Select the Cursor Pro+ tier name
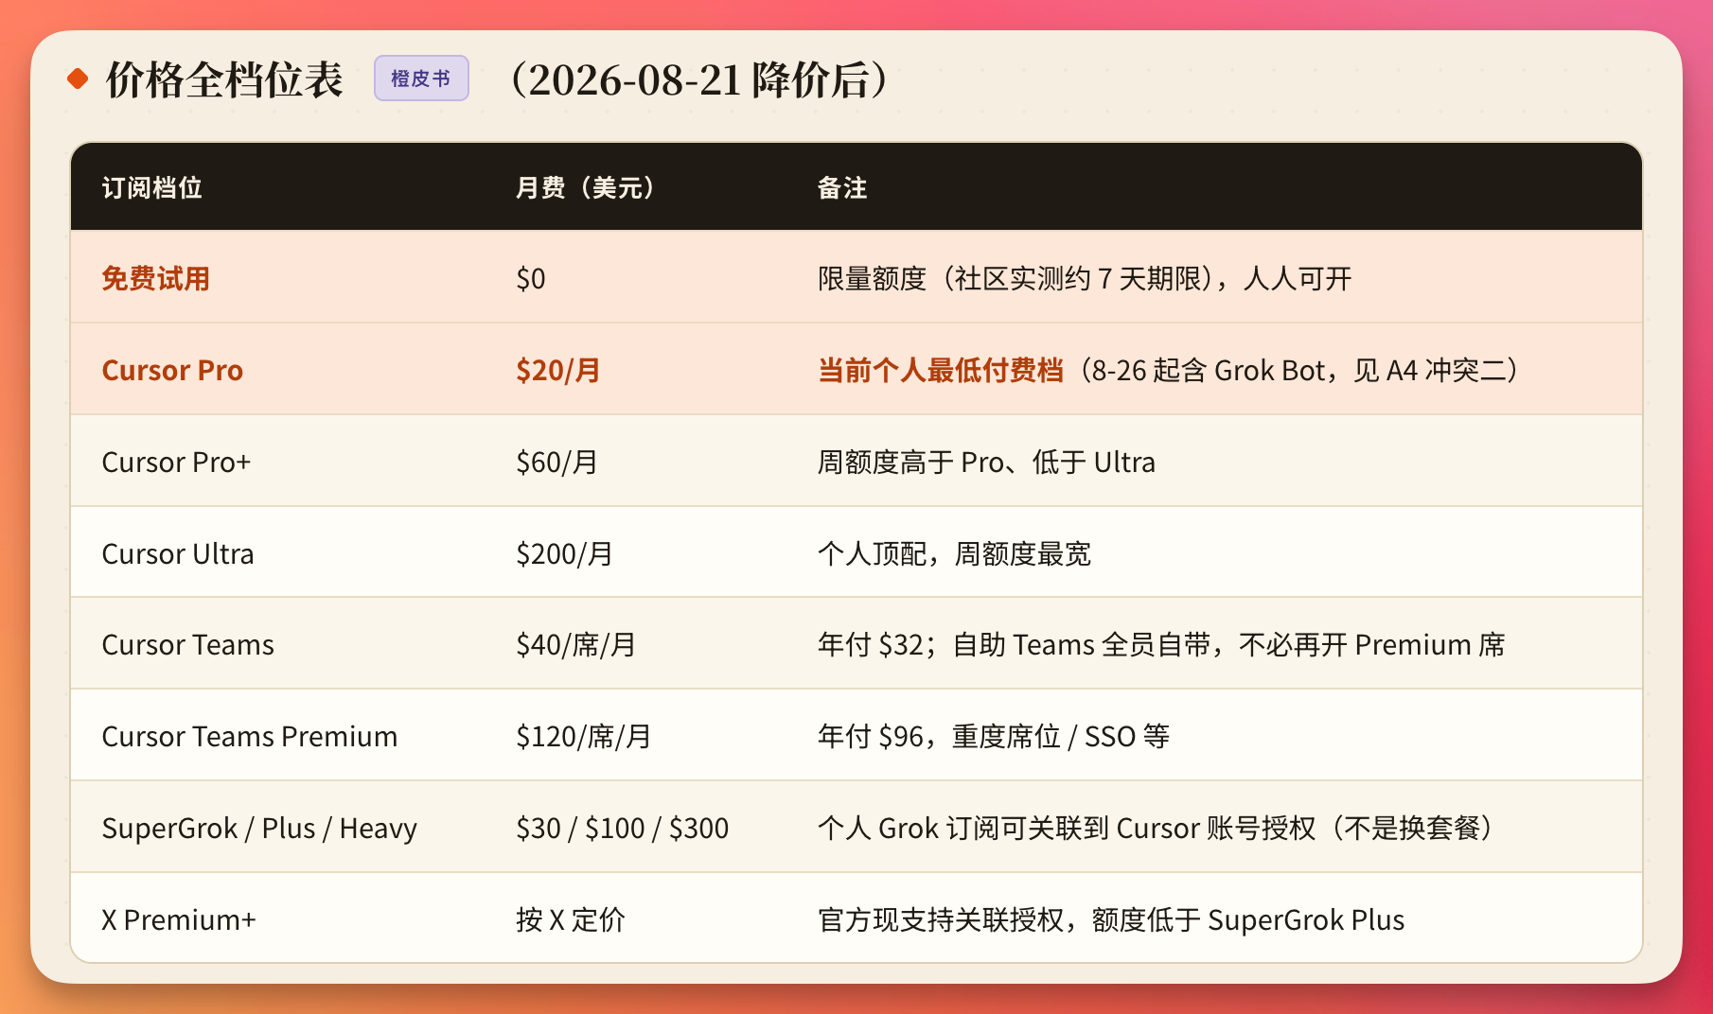The image size is (1713, 1014). [176, 463]
